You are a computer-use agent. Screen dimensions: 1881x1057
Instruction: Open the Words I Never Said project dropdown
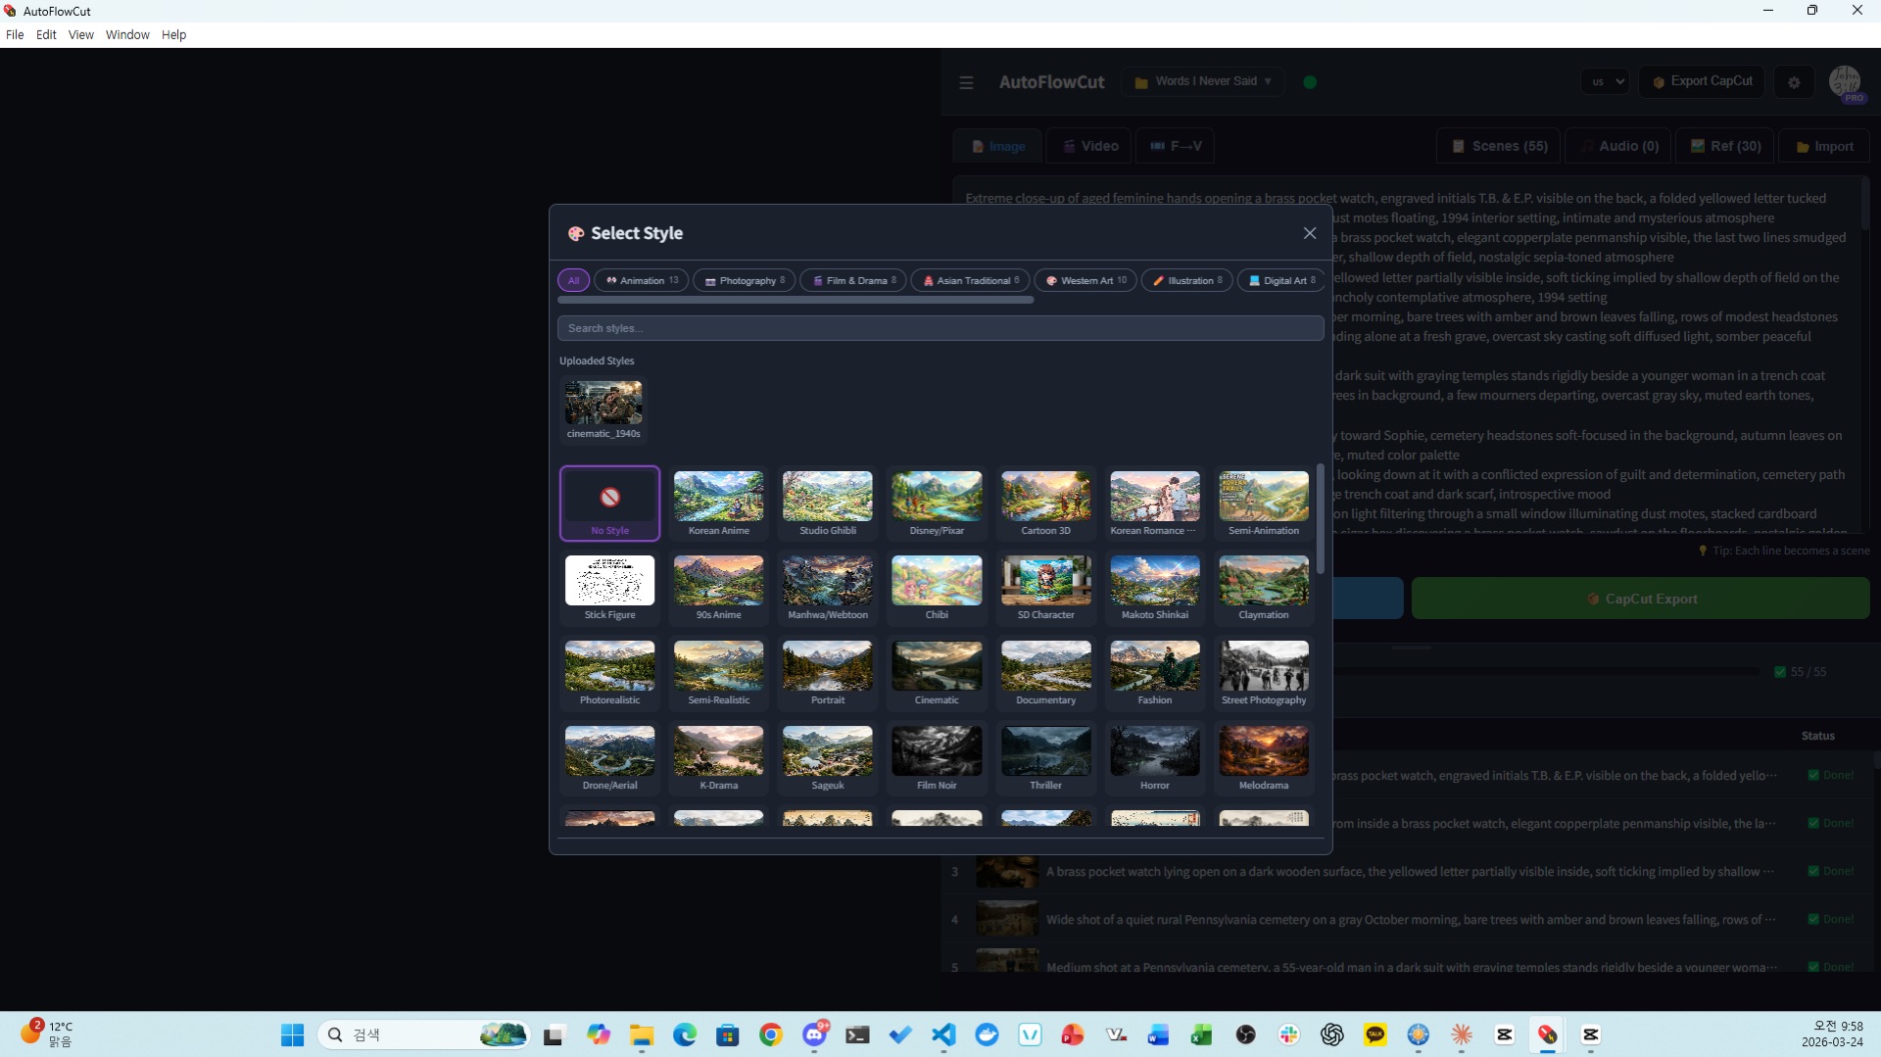[x=1203, y=82]
